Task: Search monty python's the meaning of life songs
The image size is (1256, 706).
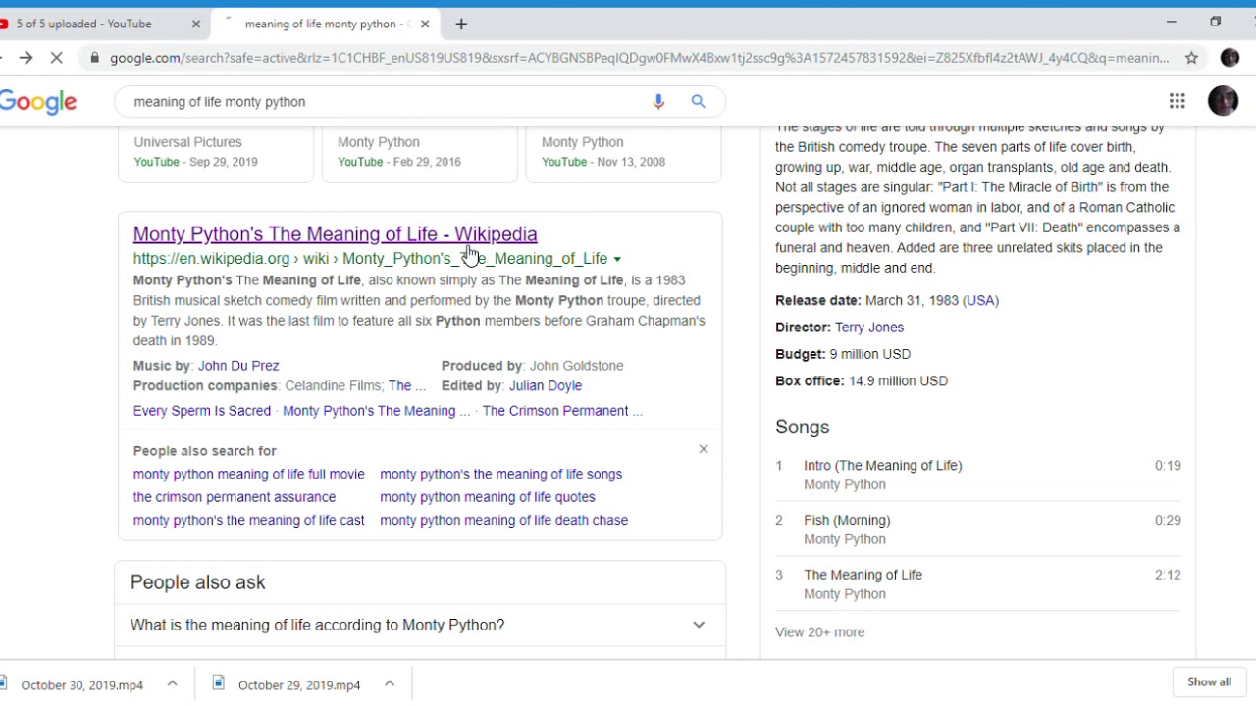Action: coord(501,474)
